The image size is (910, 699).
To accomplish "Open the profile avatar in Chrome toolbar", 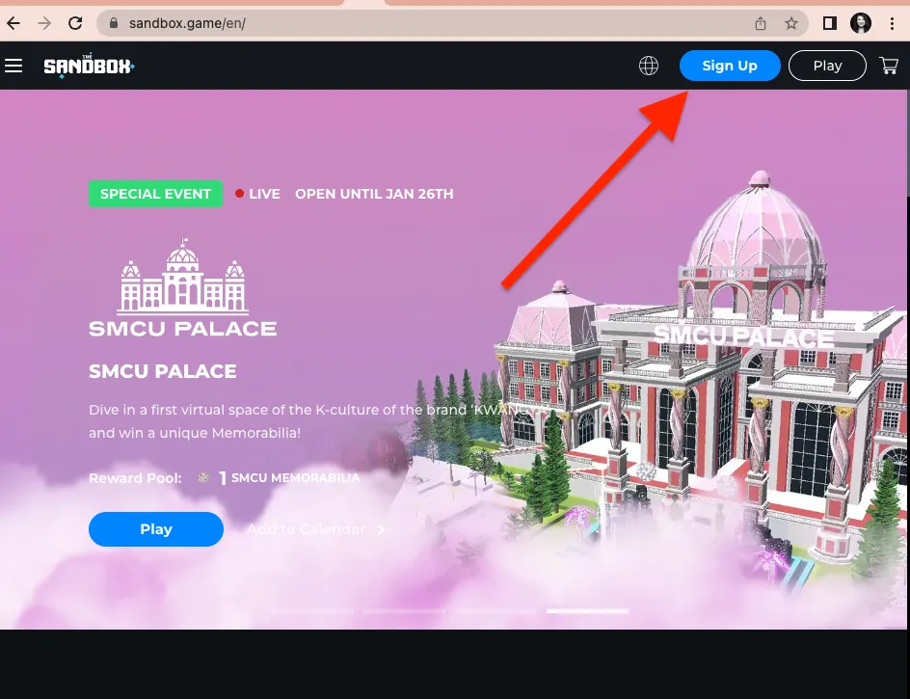I will click(860, 23).
